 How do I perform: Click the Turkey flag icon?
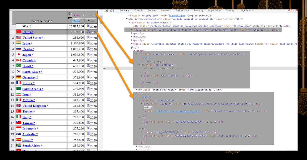[19, 111]
